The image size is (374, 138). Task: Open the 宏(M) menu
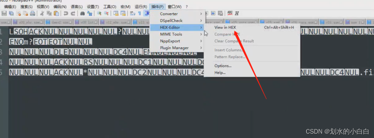point(125,7)
